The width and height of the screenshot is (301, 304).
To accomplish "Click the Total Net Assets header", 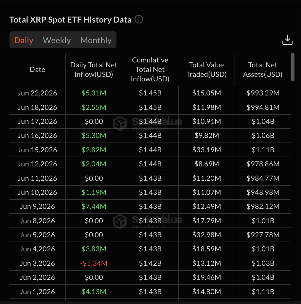I will (x=263, y=69).
